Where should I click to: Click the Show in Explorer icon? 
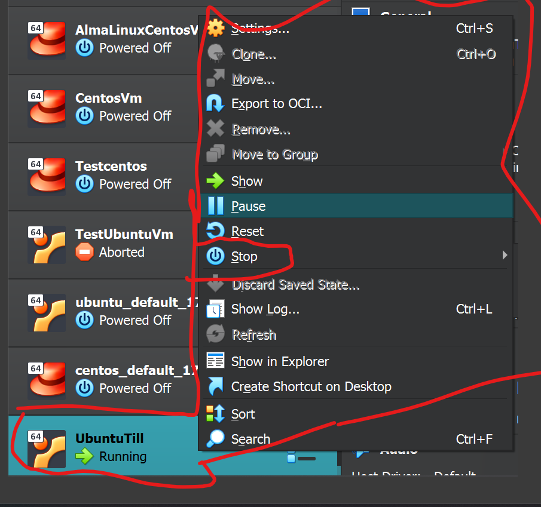216,361
